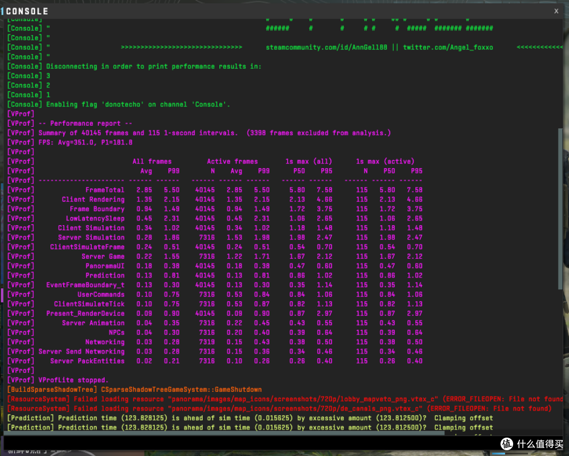Click the 'FrameTotal' row label

coord(104,190)
